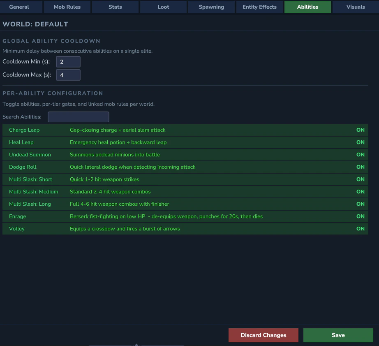
Task: Disable the Heal Leap ability
Action: tap(360, 142)
